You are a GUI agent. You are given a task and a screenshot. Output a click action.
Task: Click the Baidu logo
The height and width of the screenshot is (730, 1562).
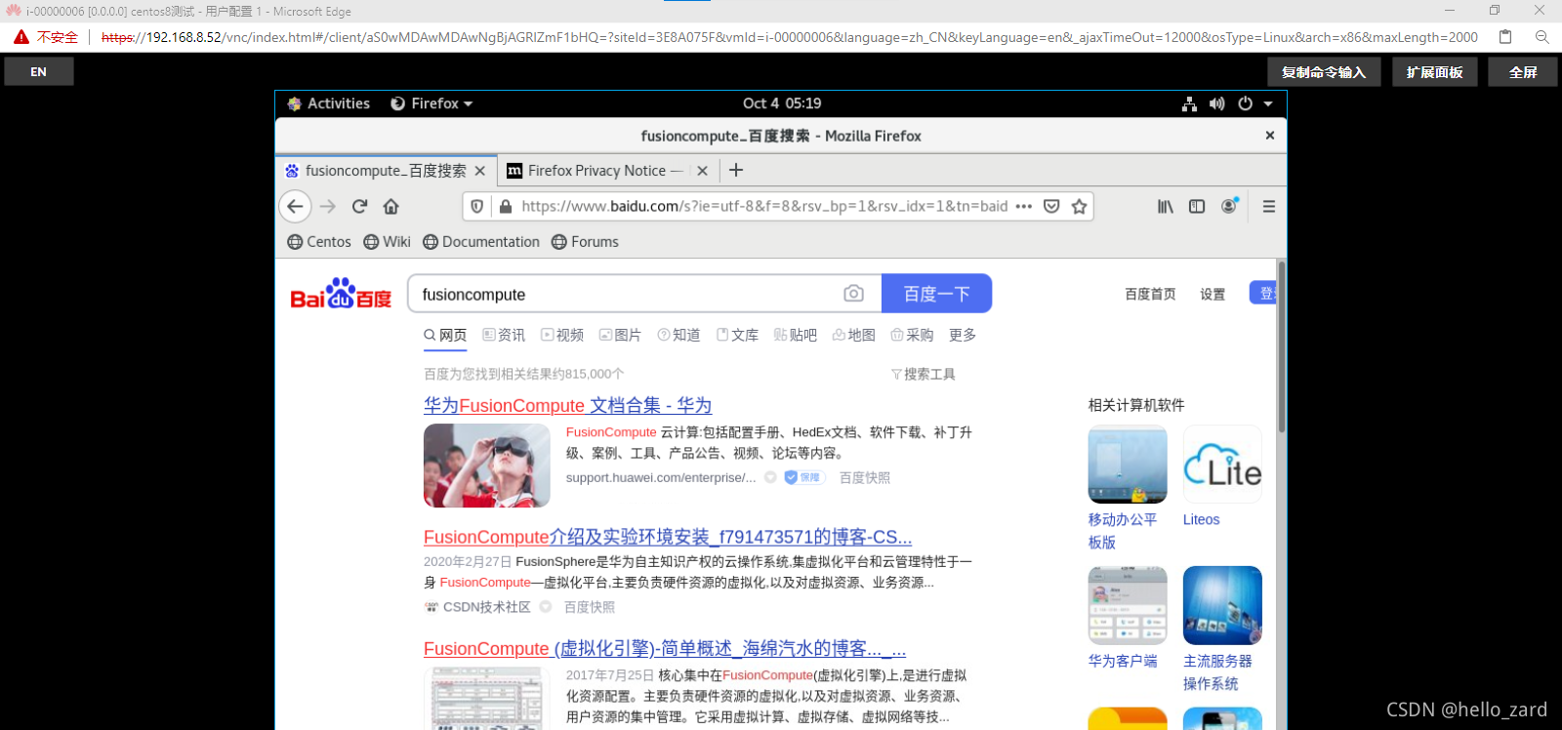coord(340,294)
